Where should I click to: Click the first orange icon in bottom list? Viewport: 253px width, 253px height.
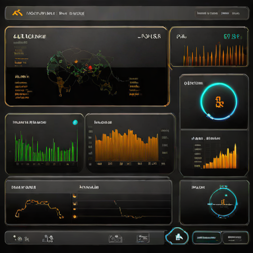click(75, 196)
